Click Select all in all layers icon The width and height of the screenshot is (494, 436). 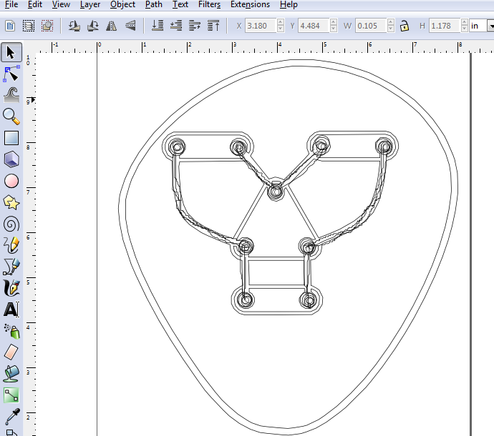[29, 26]
